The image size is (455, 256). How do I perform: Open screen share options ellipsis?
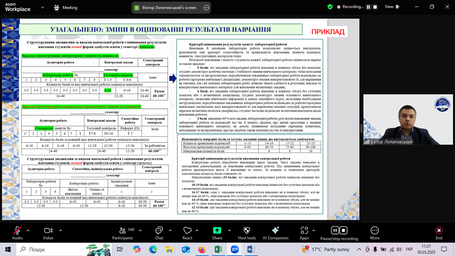click(206, 8)
